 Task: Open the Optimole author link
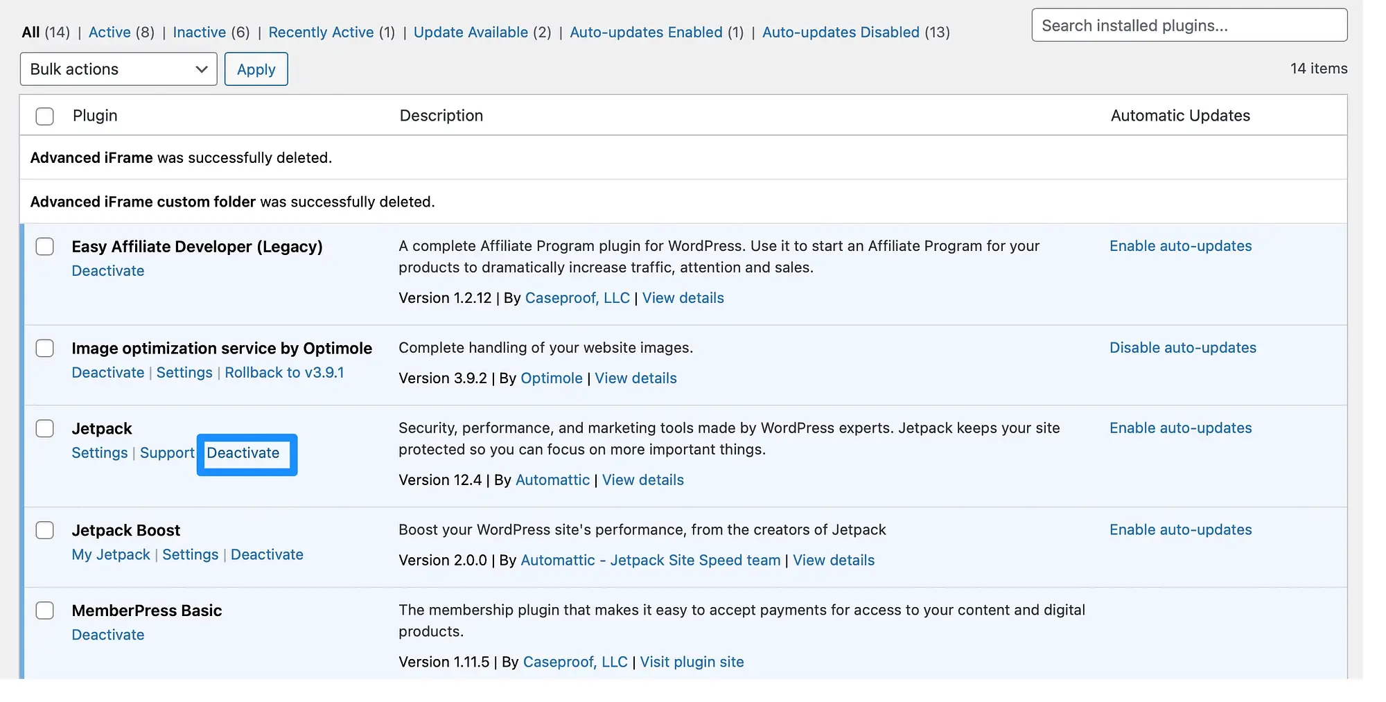click(552, 378)
